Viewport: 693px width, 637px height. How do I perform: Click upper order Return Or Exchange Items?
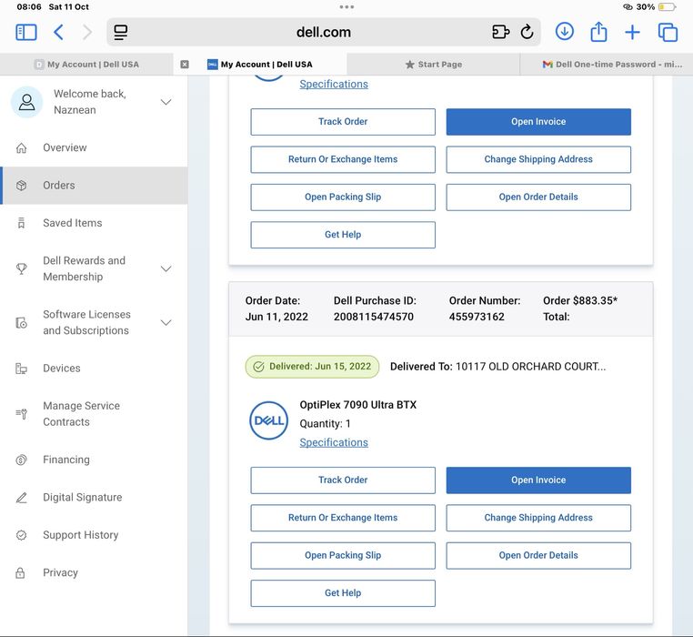coord(343,159)
